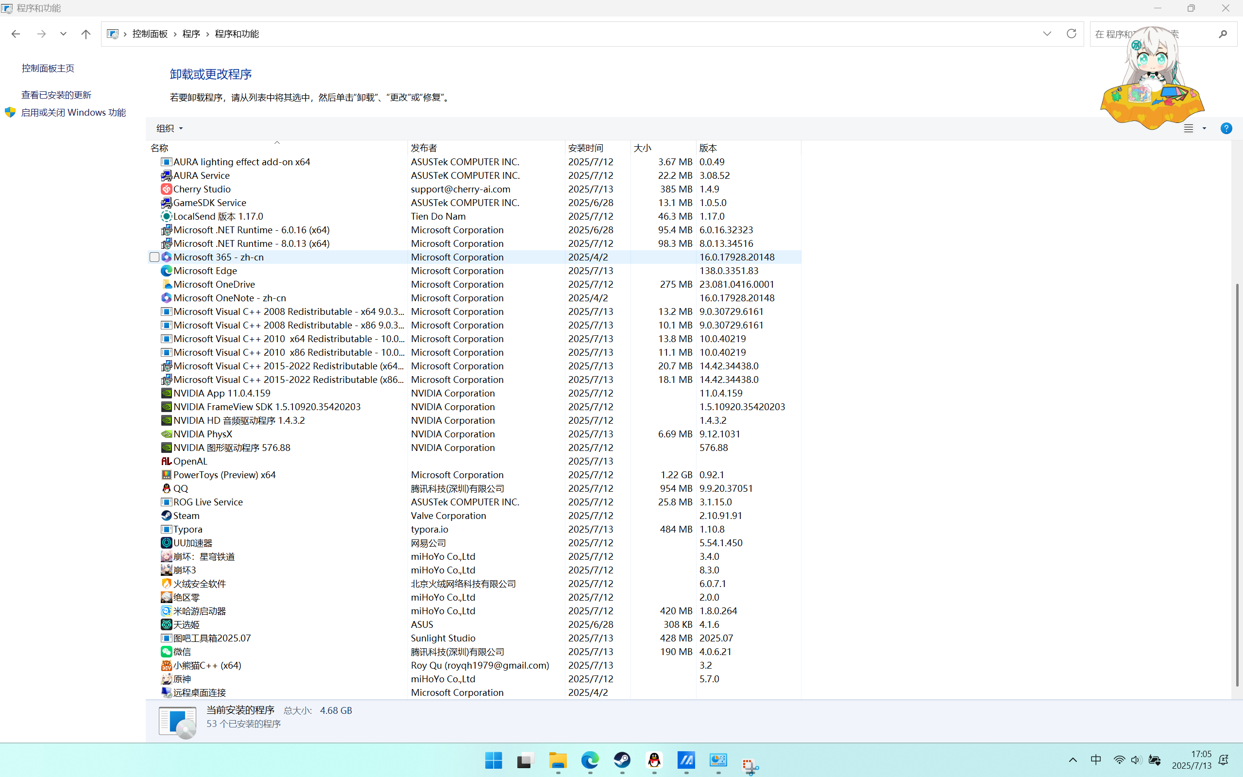Click the LocalSend program icon
This screenshot has width=1243, height=777.
[166, 216]
